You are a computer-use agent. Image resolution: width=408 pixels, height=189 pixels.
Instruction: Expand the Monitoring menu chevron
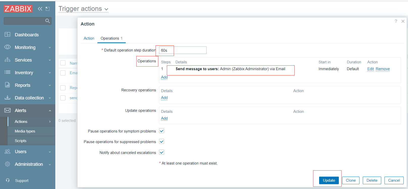50,47
